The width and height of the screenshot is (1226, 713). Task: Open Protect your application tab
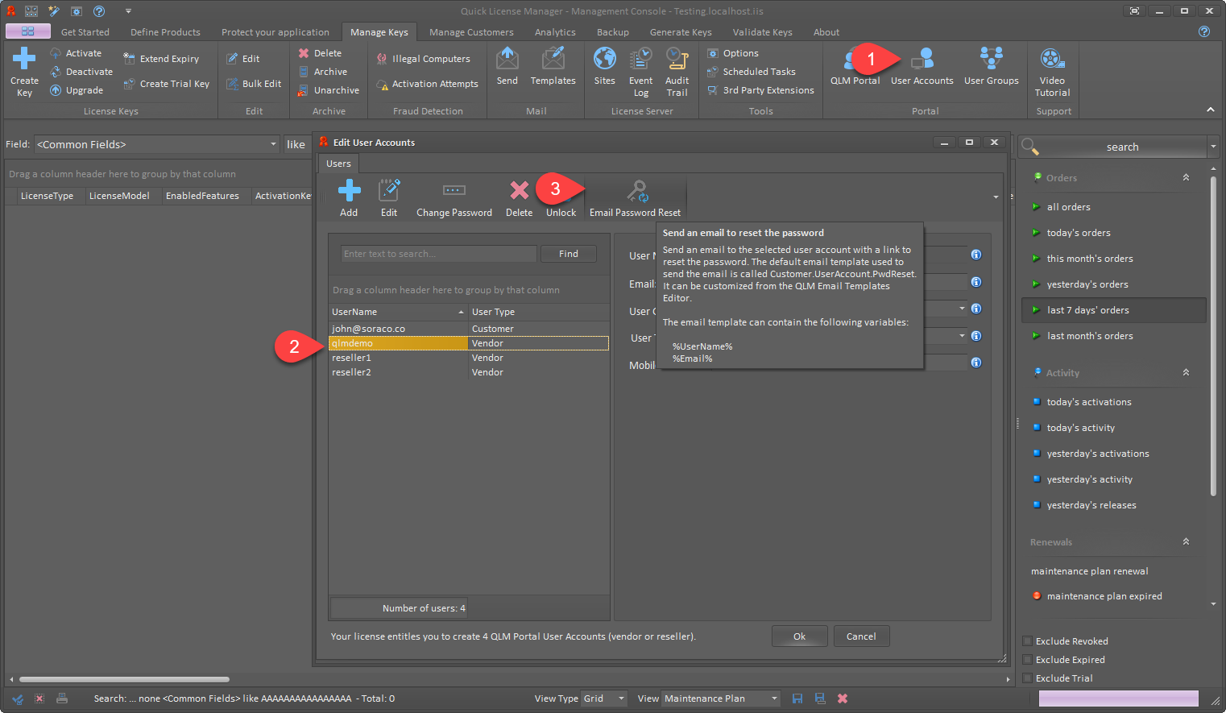pos(275,32)
